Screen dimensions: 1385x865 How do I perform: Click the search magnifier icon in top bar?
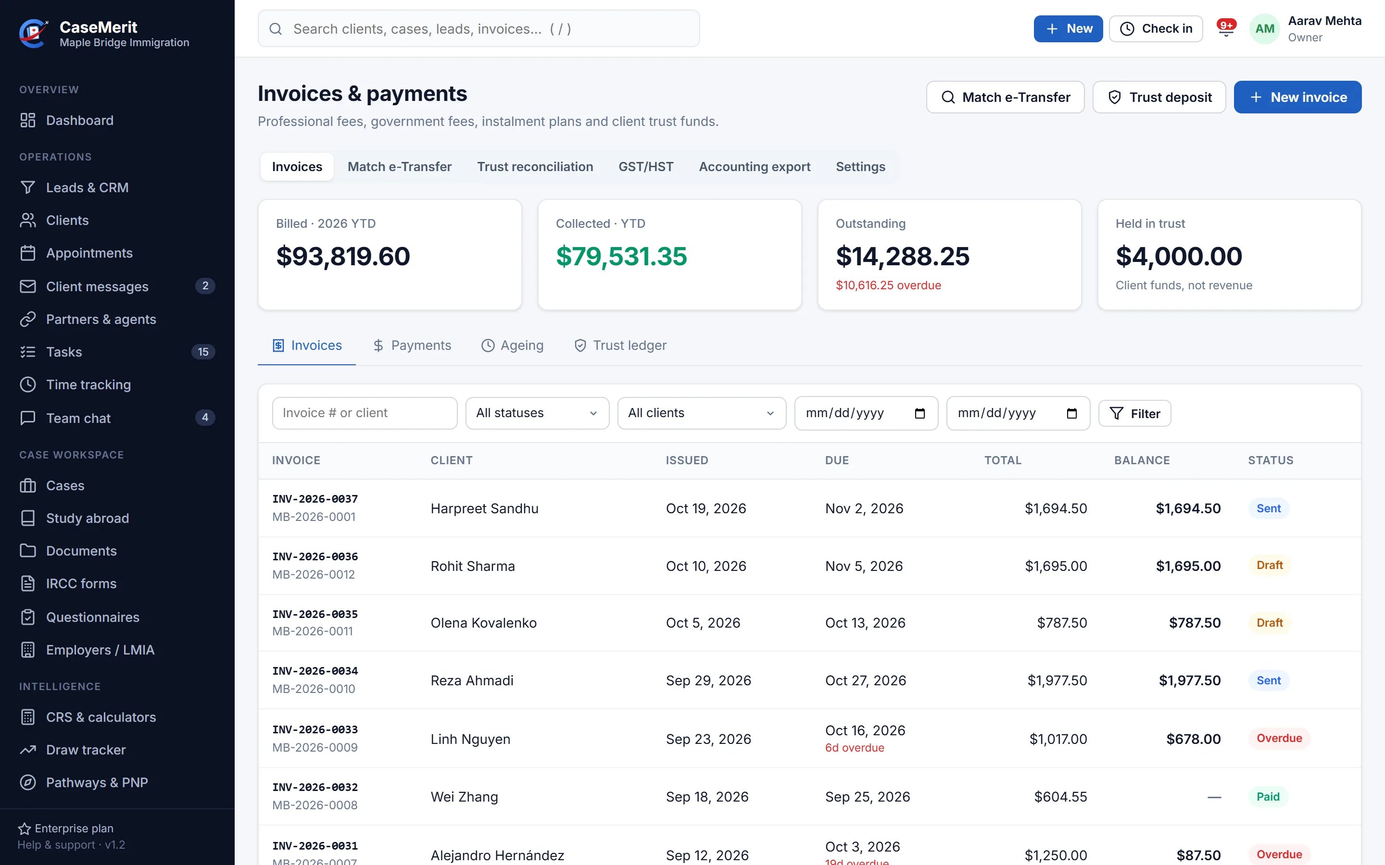pyautogui.click(x=275, y=29)
